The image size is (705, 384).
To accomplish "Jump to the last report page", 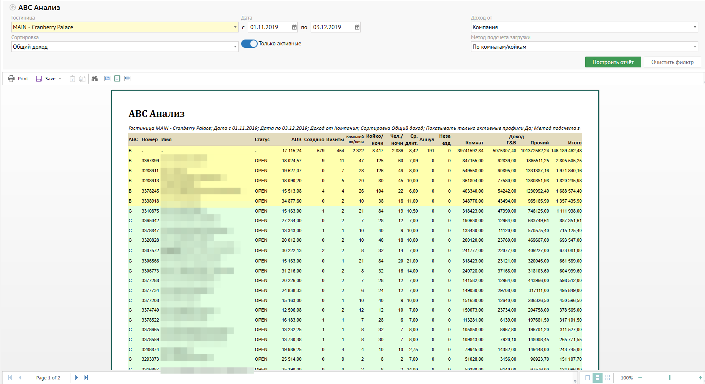I will tap(86, 378).
